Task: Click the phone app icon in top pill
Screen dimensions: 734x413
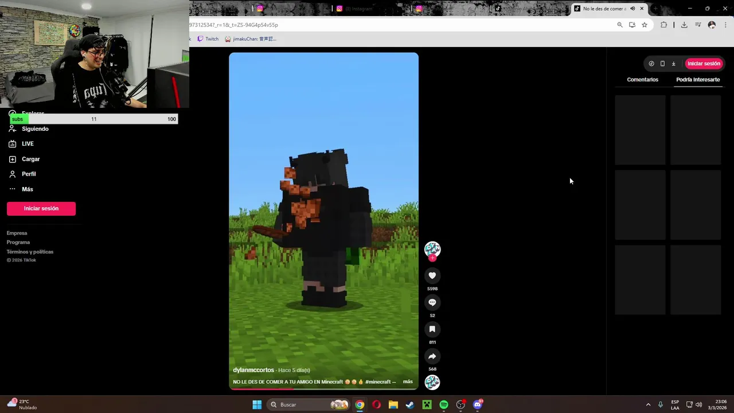Action: [662, 64]
